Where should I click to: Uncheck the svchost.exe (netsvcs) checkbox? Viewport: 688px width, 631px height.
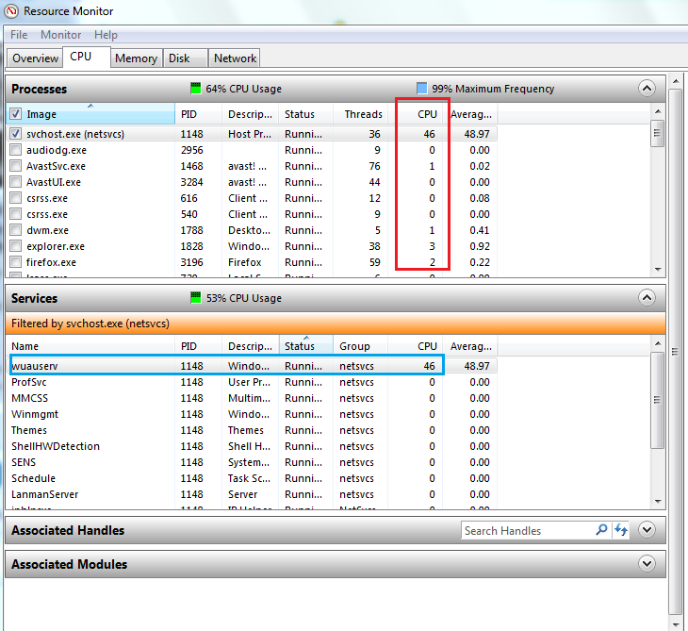[x=15, y=134]
